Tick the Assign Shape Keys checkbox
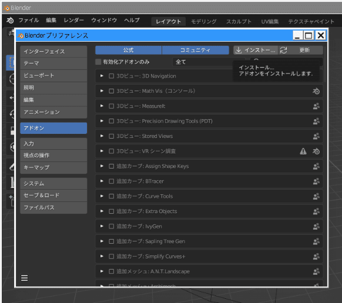This screenshot has width=342, height=303. [x=112, y=166]
